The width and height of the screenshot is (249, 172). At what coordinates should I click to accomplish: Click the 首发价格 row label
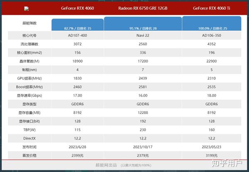(29, 155)
